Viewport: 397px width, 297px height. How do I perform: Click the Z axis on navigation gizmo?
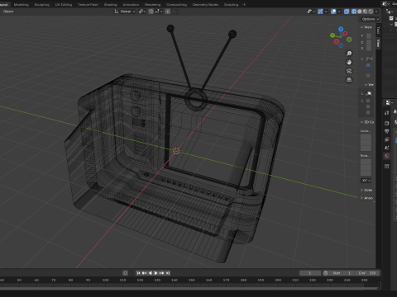[x=341, y=29]
